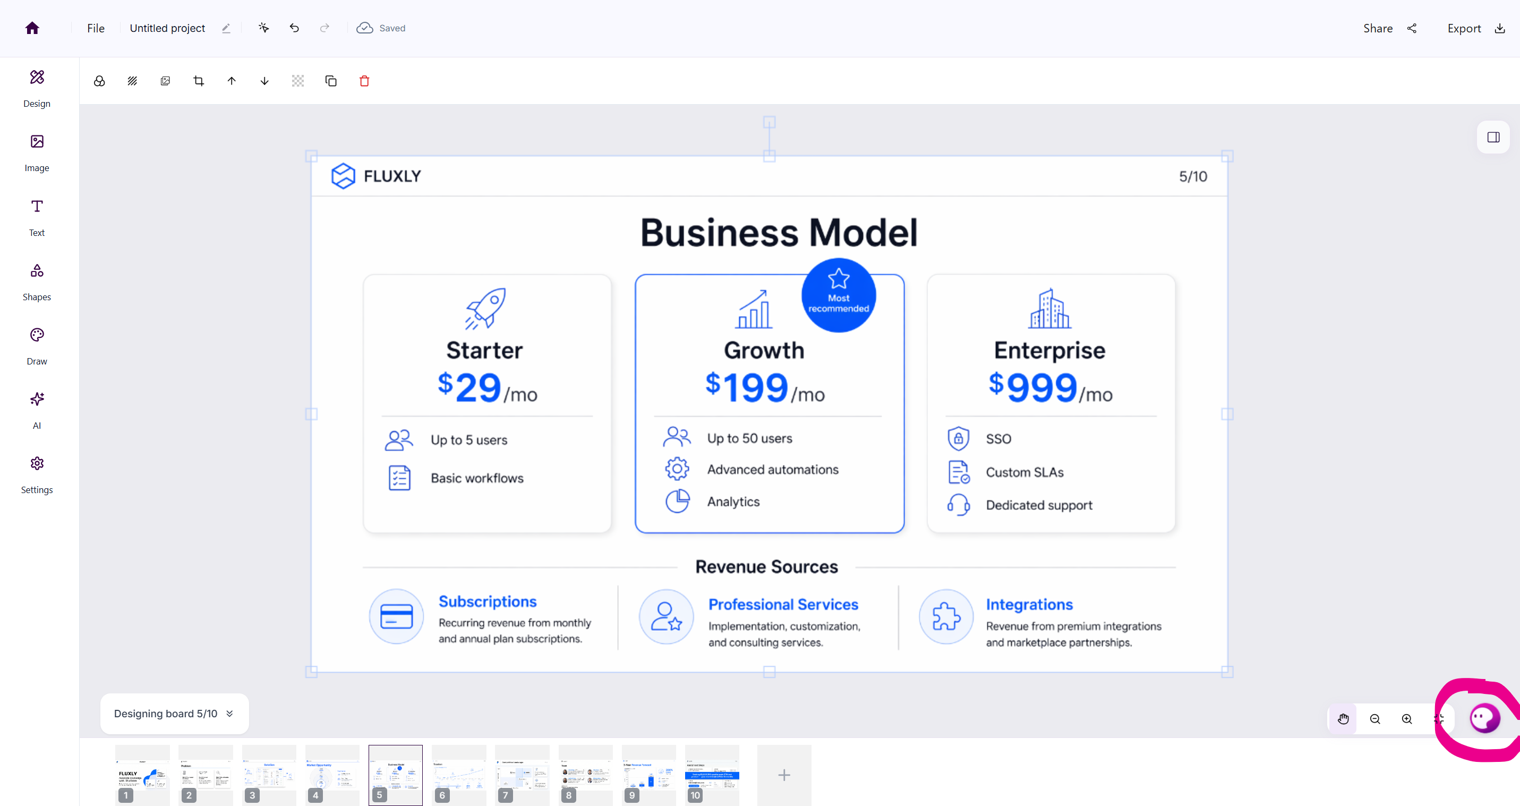Select slide thumbnail 6

[x=459, y=774]
